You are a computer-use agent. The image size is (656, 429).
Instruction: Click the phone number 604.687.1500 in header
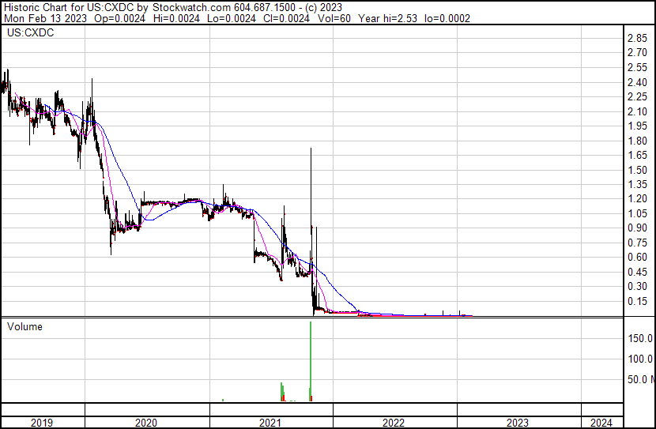tap(265, 8)
